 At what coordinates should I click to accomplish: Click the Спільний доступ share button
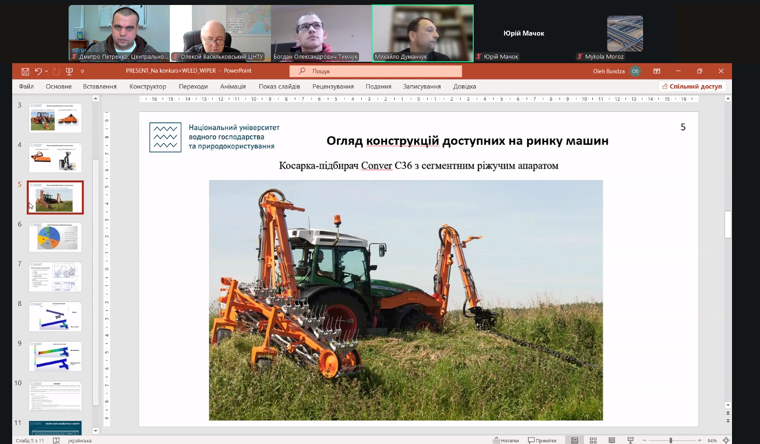pos(692,87)
